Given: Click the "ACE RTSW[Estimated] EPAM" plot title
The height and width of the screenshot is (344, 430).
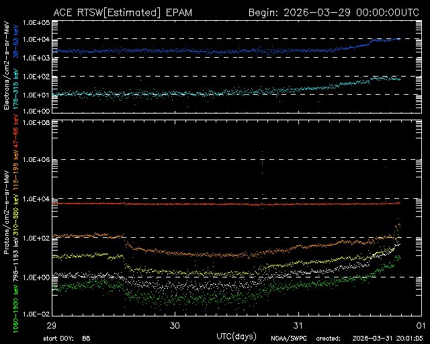Looking at the screenshot, I should point(122,13).
